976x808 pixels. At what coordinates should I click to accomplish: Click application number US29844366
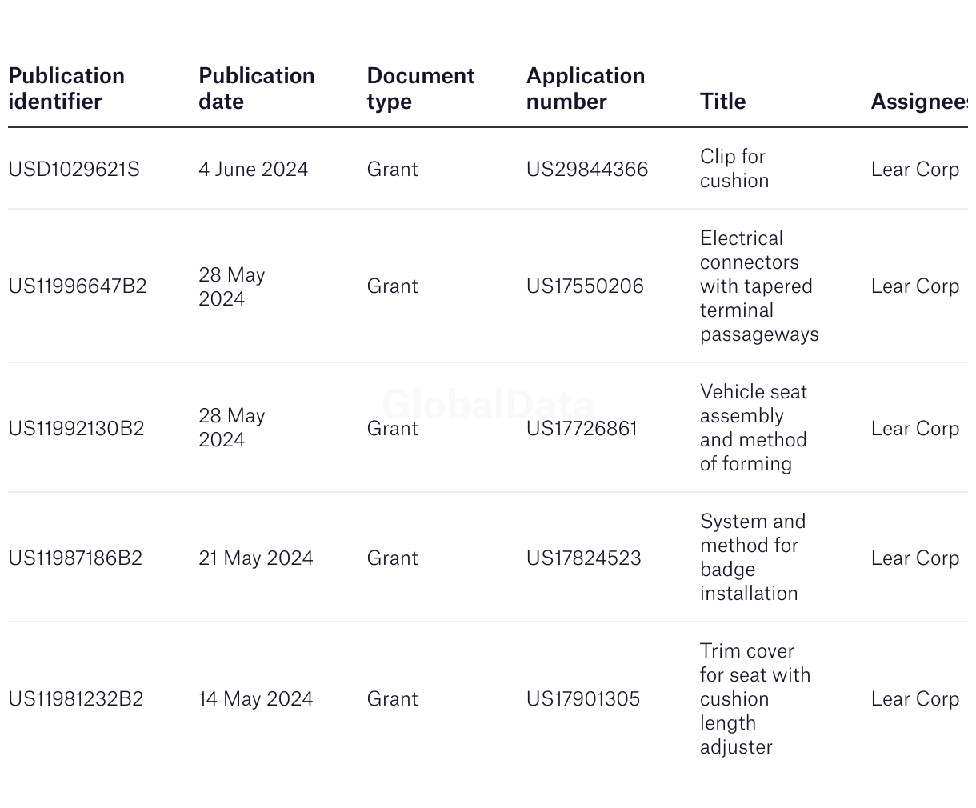pyautogui.click(x=586, y=170)
